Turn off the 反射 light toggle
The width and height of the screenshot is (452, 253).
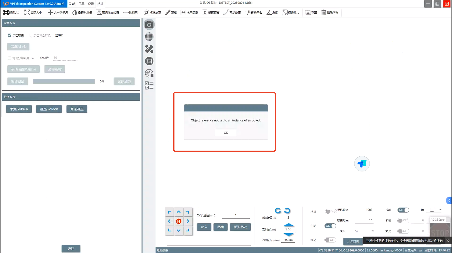point(403,210)
